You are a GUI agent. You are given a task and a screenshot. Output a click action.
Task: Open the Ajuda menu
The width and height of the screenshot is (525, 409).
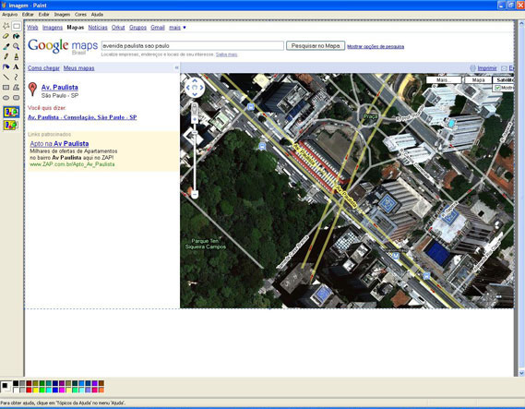coord(97,15)
